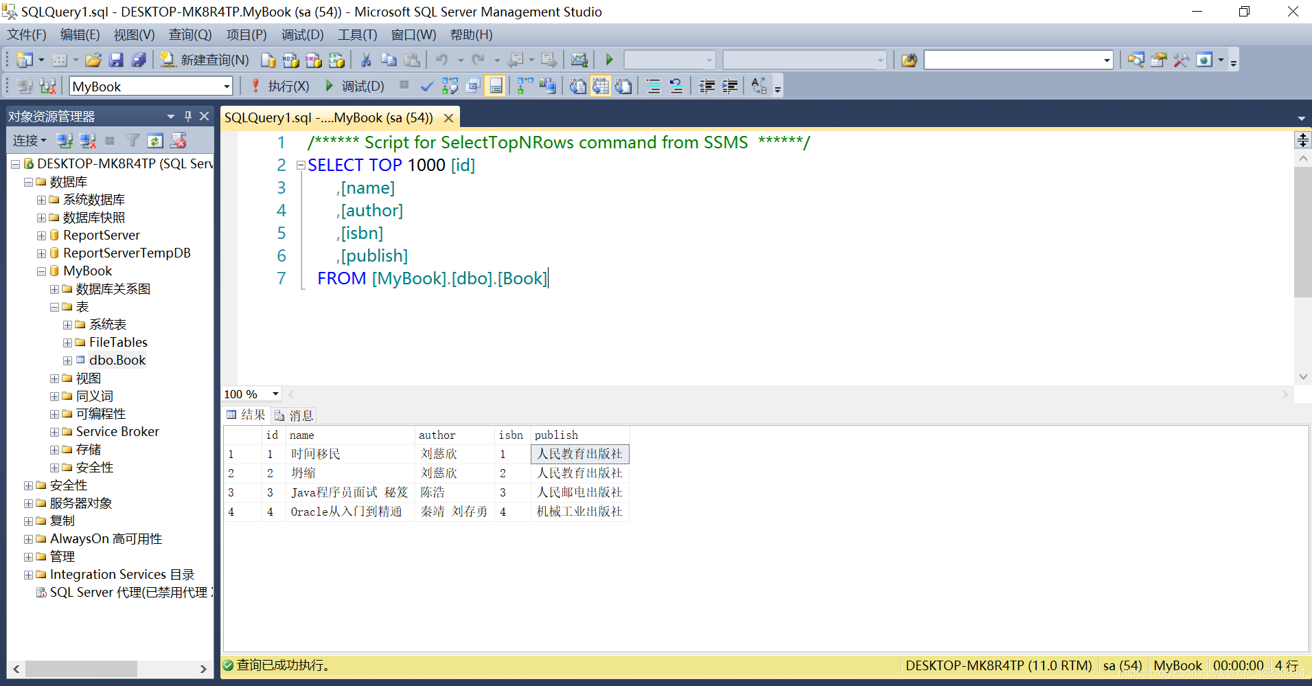Click the New Project toolbar icon
The width and height of the screenshot is (1312, 686).
click(24, 60)
